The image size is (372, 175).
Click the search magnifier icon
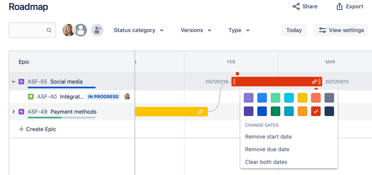[x=49, y=30]
